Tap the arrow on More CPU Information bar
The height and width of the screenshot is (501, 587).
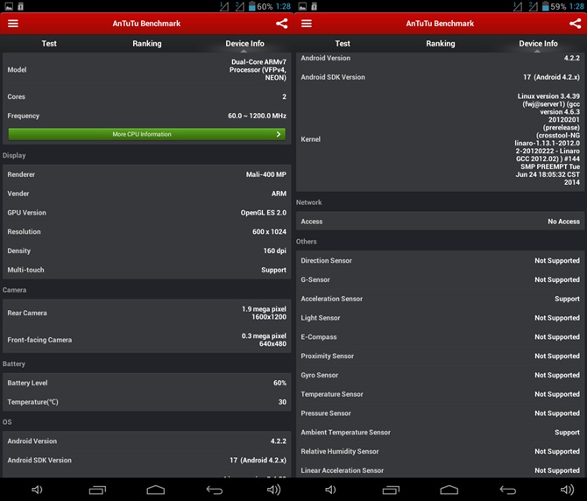click(278, 134)
